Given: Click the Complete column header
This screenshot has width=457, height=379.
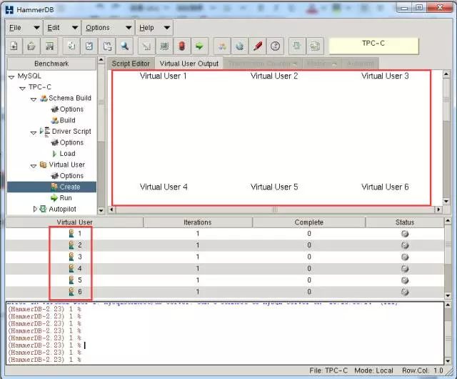Looking at the screenshot, I should coord(309,222).
